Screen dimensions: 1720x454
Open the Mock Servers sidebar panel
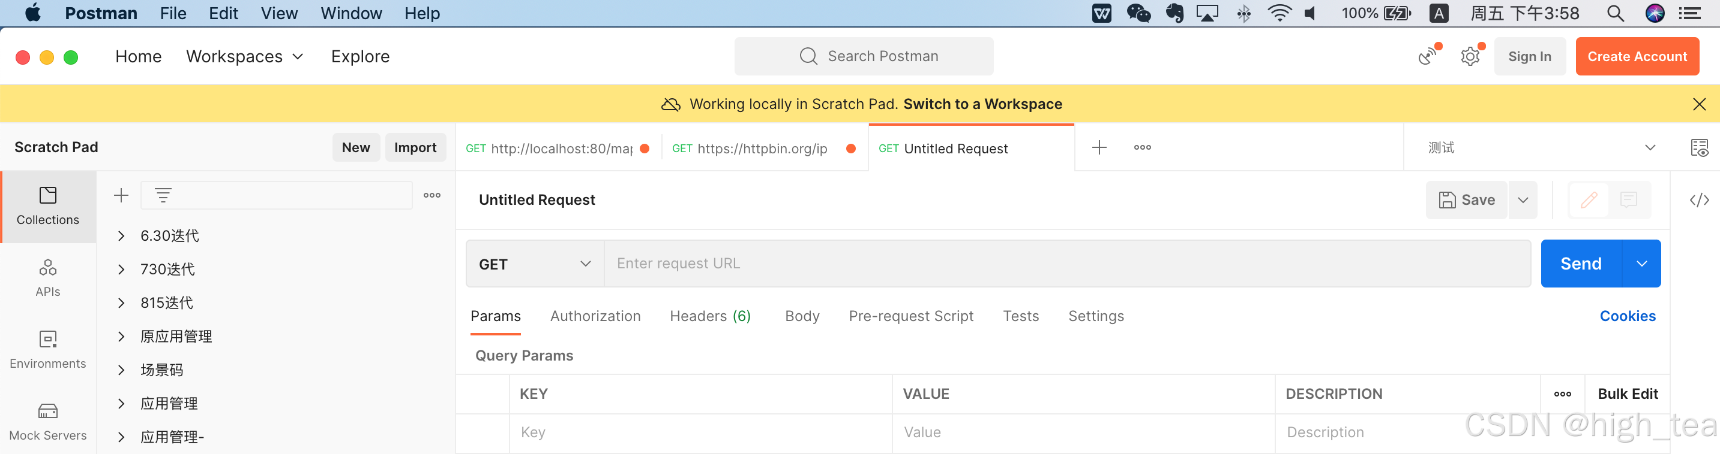click(48, 422)
